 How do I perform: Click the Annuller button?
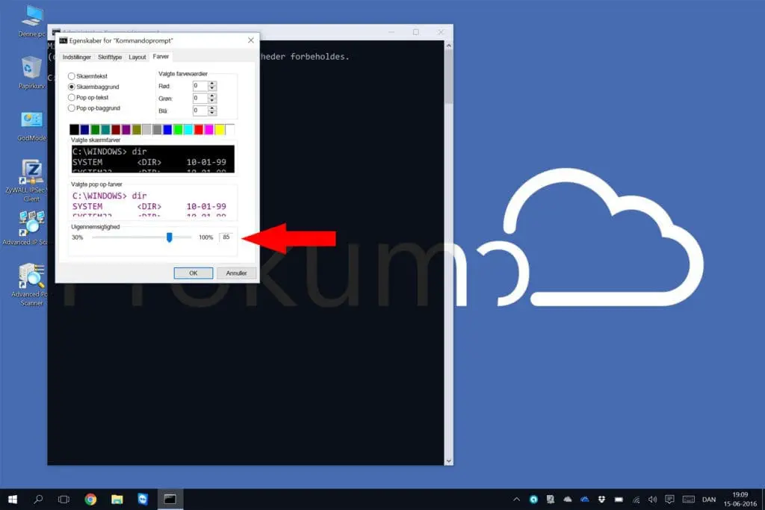click(x=236, y=273)
